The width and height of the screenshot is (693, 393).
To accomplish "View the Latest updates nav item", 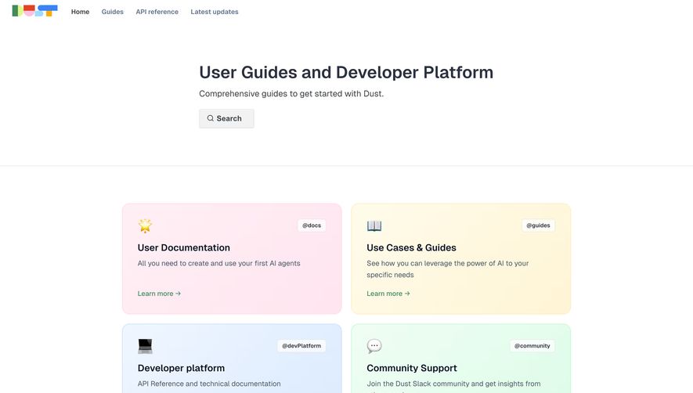I will (215, 12).
